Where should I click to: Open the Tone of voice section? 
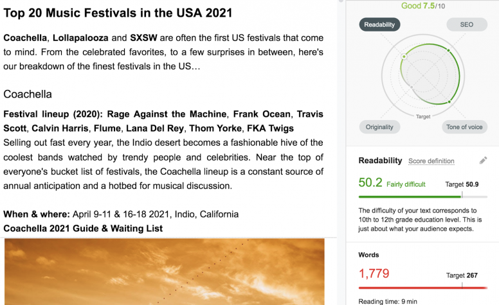click(464, 127)
